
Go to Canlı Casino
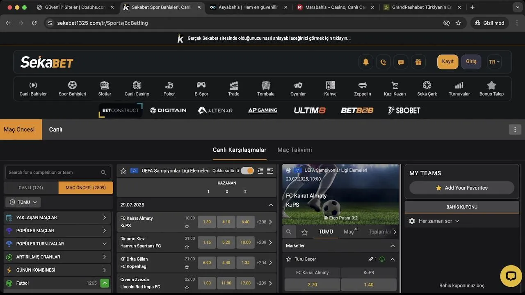click(x=137, y=88)
